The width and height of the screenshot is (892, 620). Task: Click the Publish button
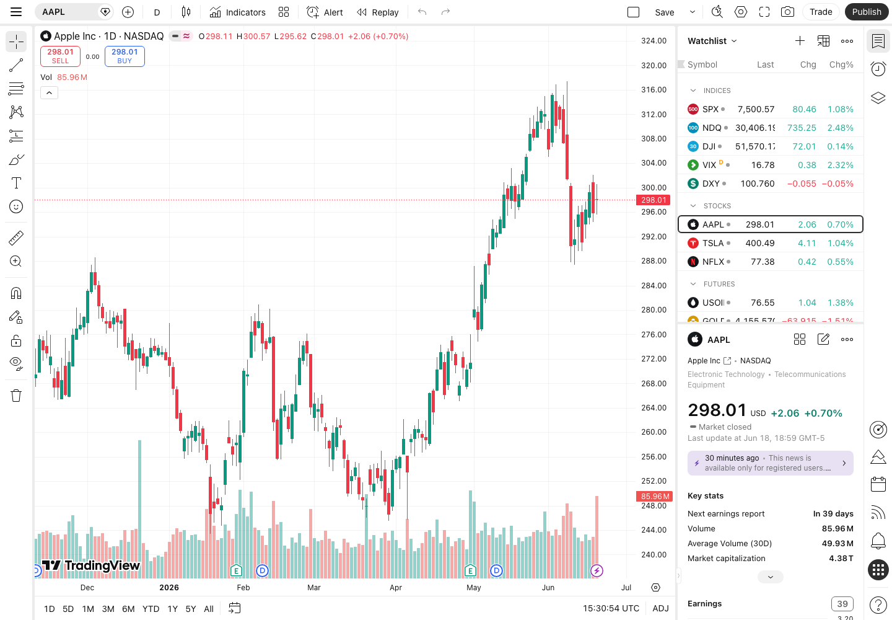[866, 12]
